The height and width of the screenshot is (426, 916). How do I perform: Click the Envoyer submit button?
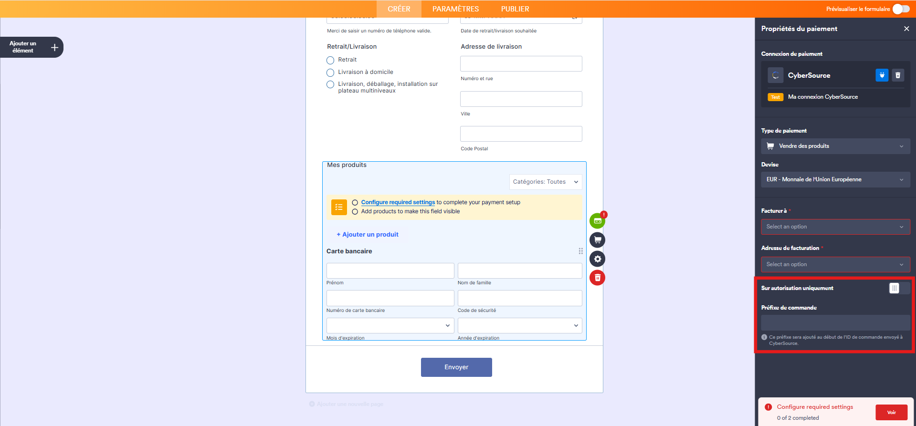click(456, 367)
